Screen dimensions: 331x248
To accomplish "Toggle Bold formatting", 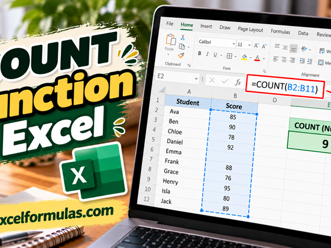I will 200,53.
